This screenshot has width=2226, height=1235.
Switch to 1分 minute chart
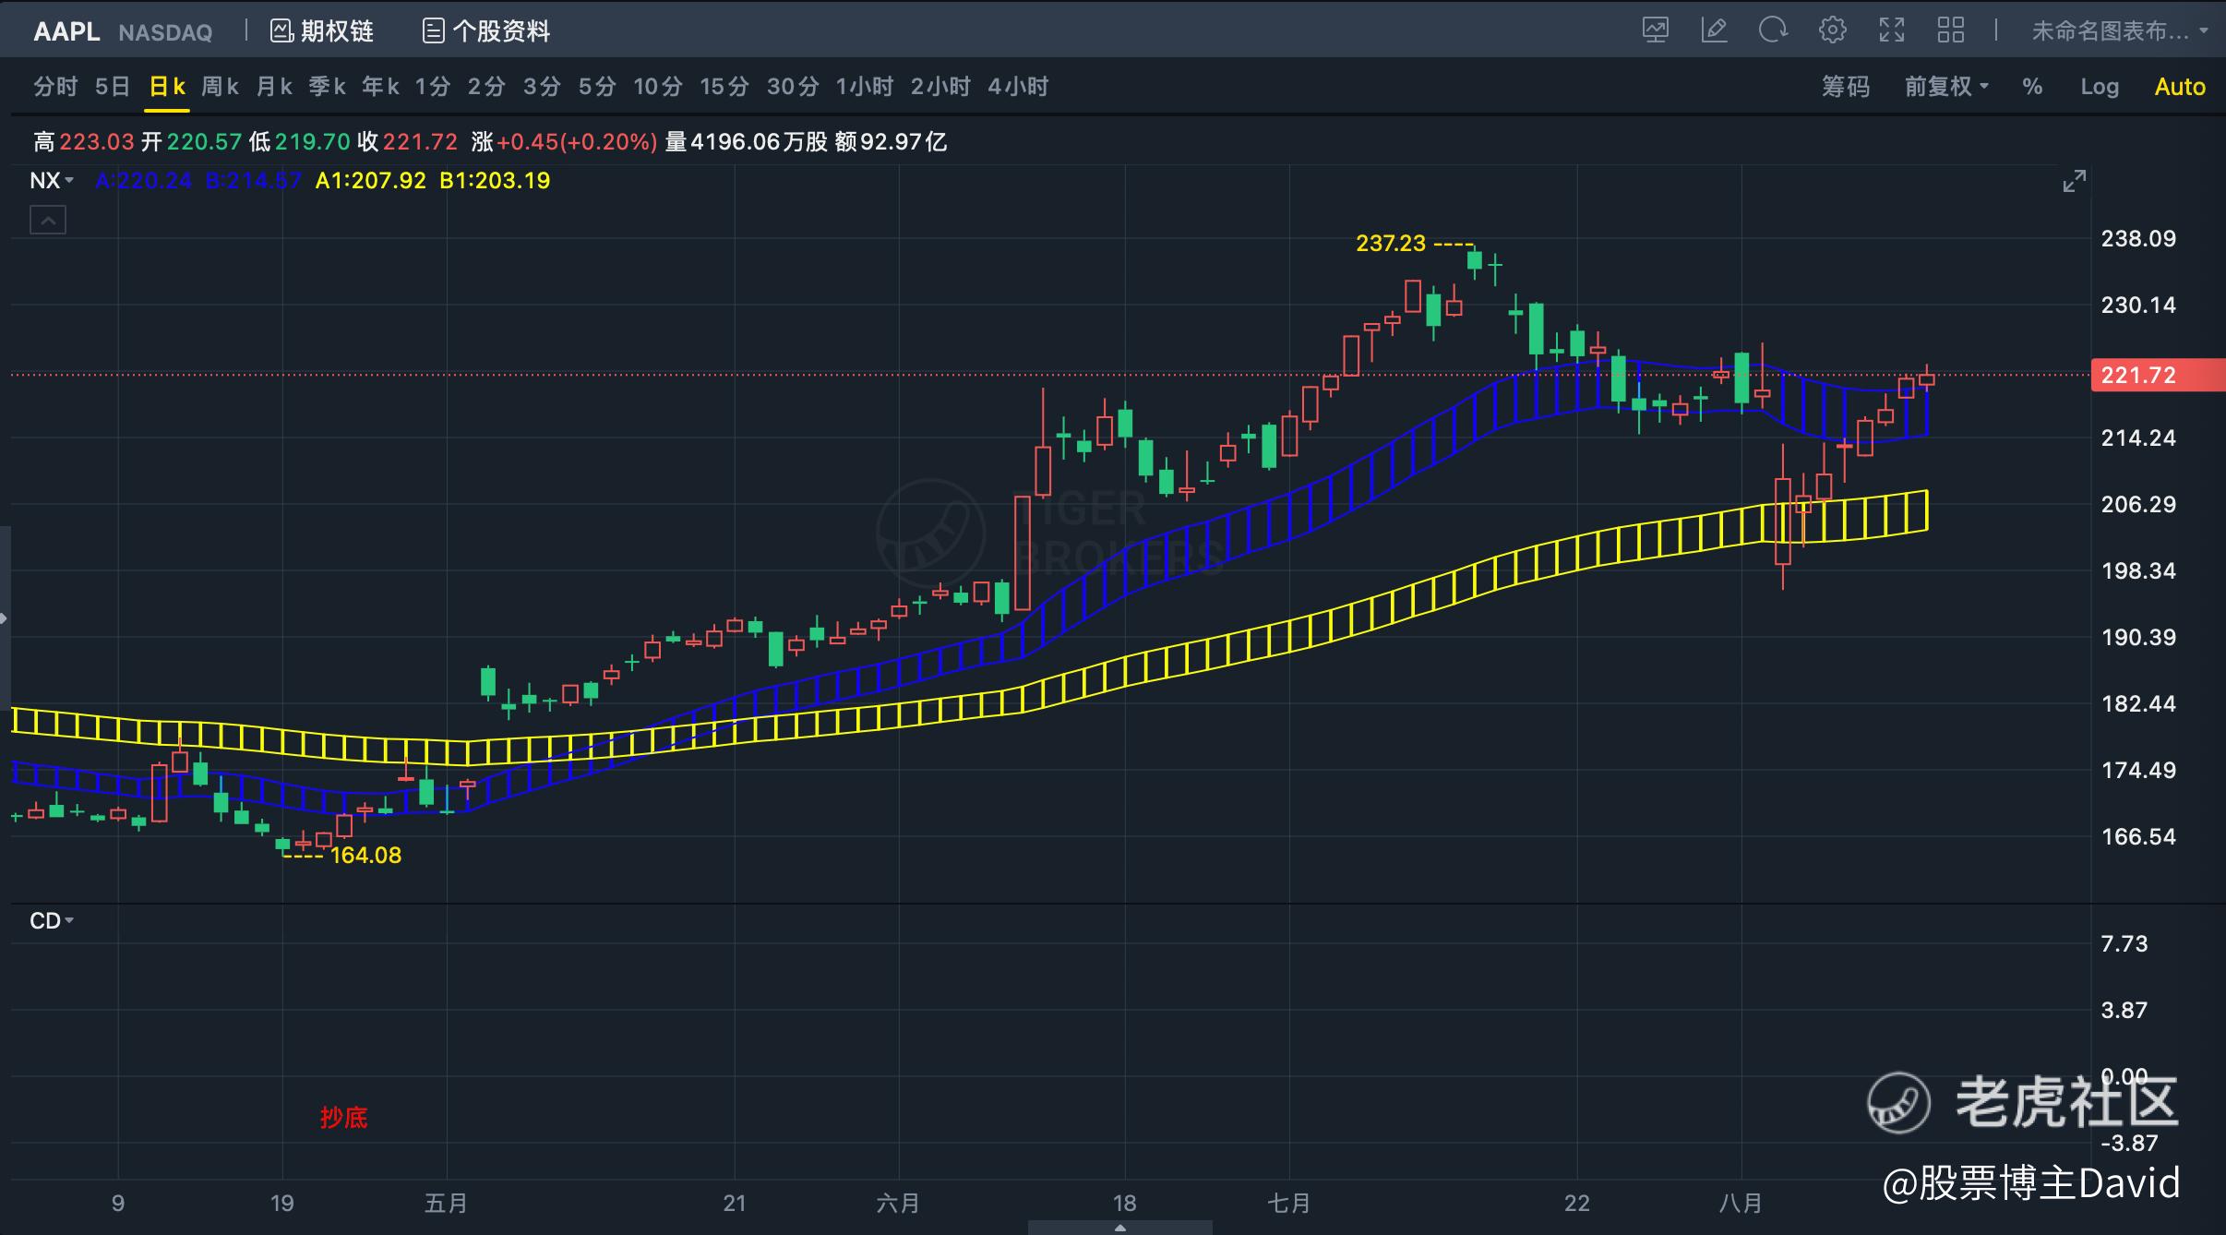[x=433, y=87]
